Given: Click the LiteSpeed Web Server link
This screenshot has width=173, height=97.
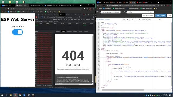Looking at the screenshot, I should (x=73, y=77).
